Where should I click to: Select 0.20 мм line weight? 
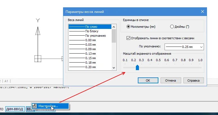pos(90,67)
